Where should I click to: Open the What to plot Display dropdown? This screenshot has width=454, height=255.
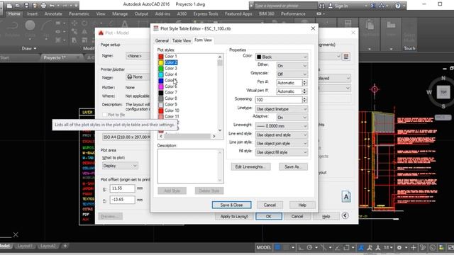120,166
